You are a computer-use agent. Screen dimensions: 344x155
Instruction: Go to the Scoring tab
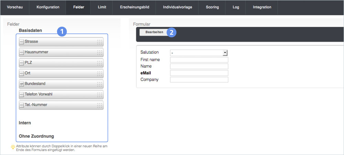(212, 7)
